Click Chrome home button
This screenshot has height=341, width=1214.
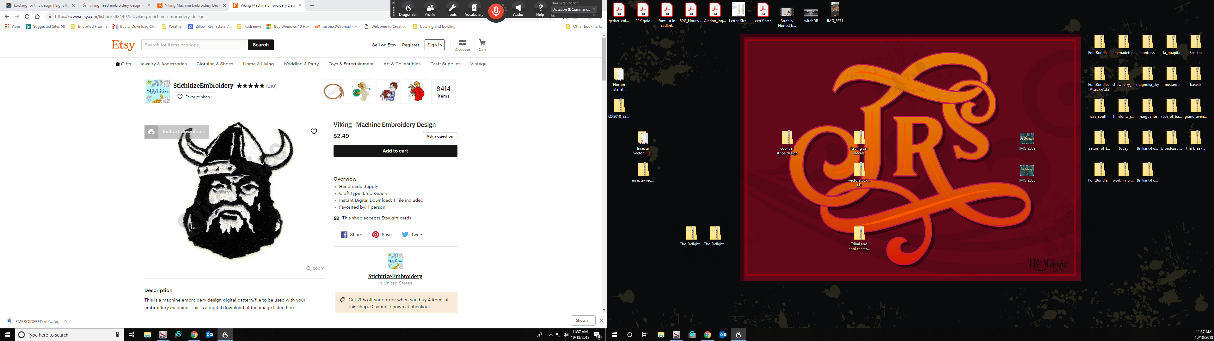tap(37, 16)
